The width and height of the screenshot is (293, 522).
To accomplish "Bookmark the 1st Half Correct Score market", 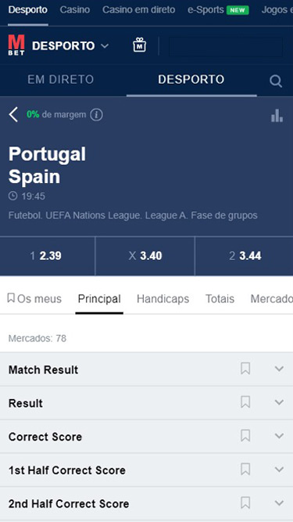I will click(x=245, y=470).
